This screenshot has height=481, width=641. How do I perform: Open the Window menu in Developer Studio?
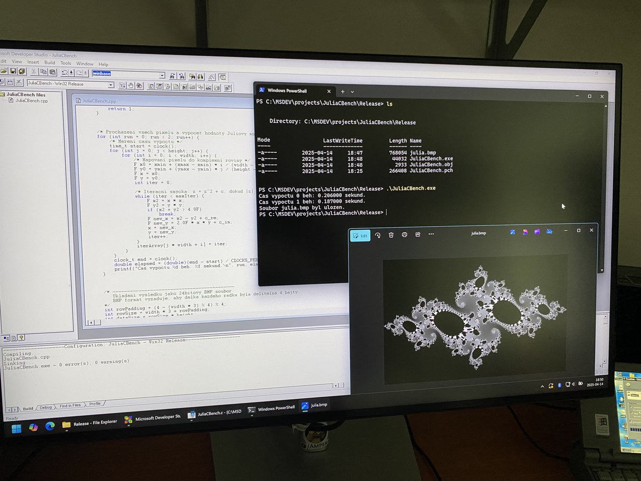(x=84, y=64)
